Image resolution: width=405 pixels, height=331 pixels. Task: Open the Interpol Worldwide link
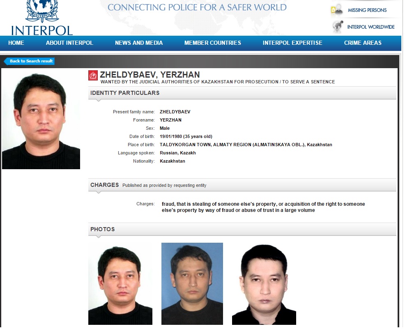(x=371, y=27)
